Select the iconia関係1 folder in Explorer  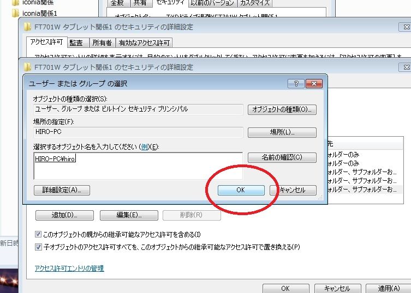point(35,13)
